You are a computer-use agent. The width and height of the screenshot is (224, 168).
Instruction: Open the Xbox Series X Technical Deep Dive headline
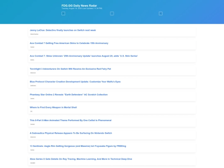[81, 159]
